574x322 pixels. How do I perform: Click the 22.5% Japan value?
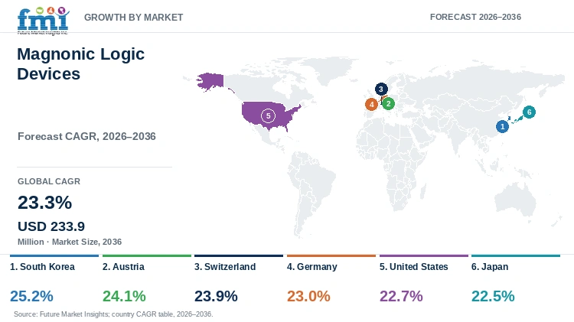493,296
